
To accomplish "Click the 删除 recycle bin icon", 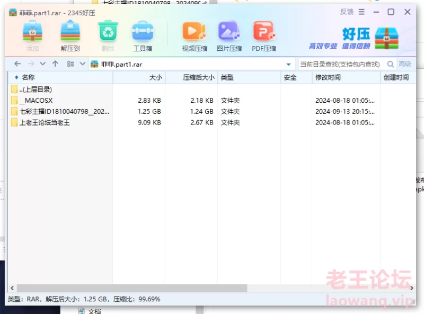I will pyautogui.click(x=108, y=31).
